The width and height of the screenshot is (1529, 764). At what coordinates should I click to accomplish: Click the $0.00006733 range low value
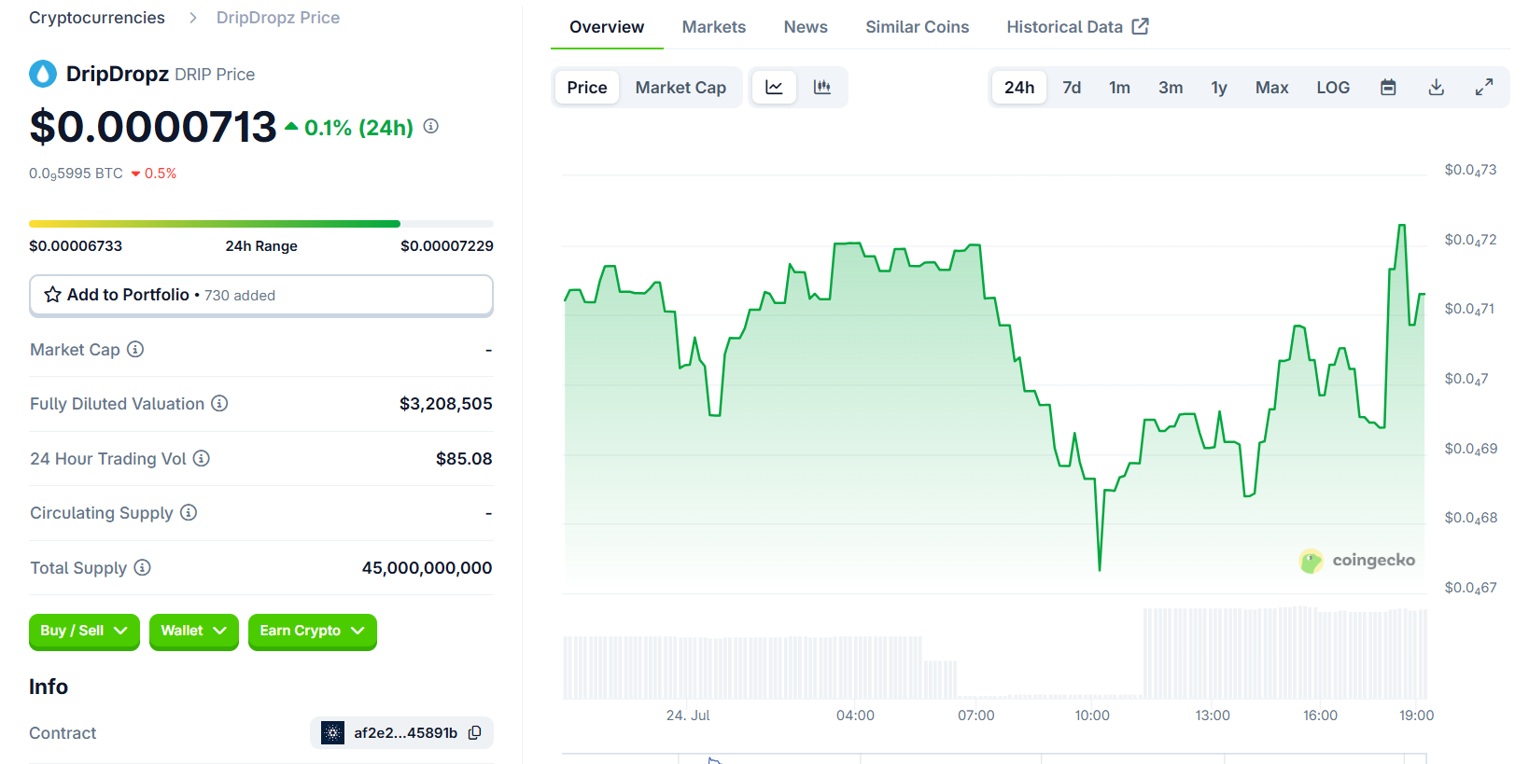pos(76,245)
